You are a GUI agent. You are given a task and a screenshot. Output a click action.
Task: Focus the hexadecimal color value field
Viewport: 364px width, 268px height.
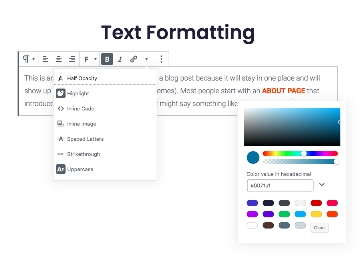point(280,185)
